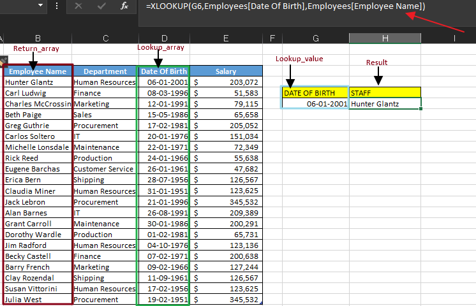476x306 pixels.
Task: Select date cell 28-07-1956
Action: [x=164, y=180]
